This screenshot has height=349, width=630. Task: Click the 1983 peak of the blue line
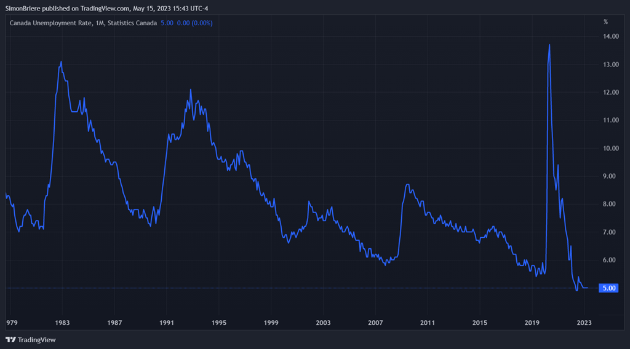coord(61,61)
